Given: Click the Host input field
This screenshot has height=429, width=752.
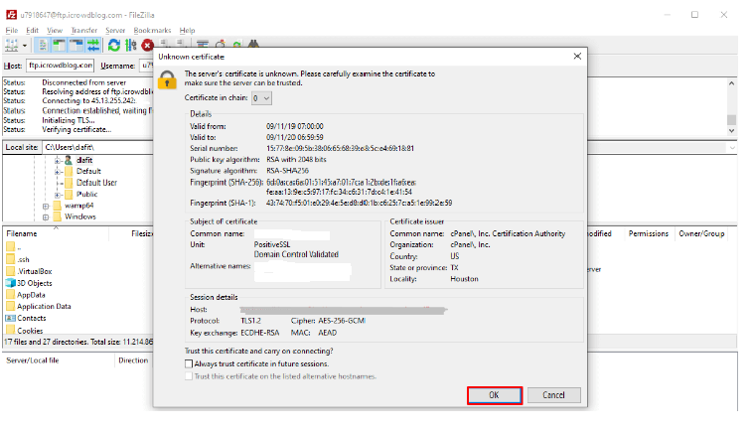Looking at the screenshot, I should tap(60, 66).
